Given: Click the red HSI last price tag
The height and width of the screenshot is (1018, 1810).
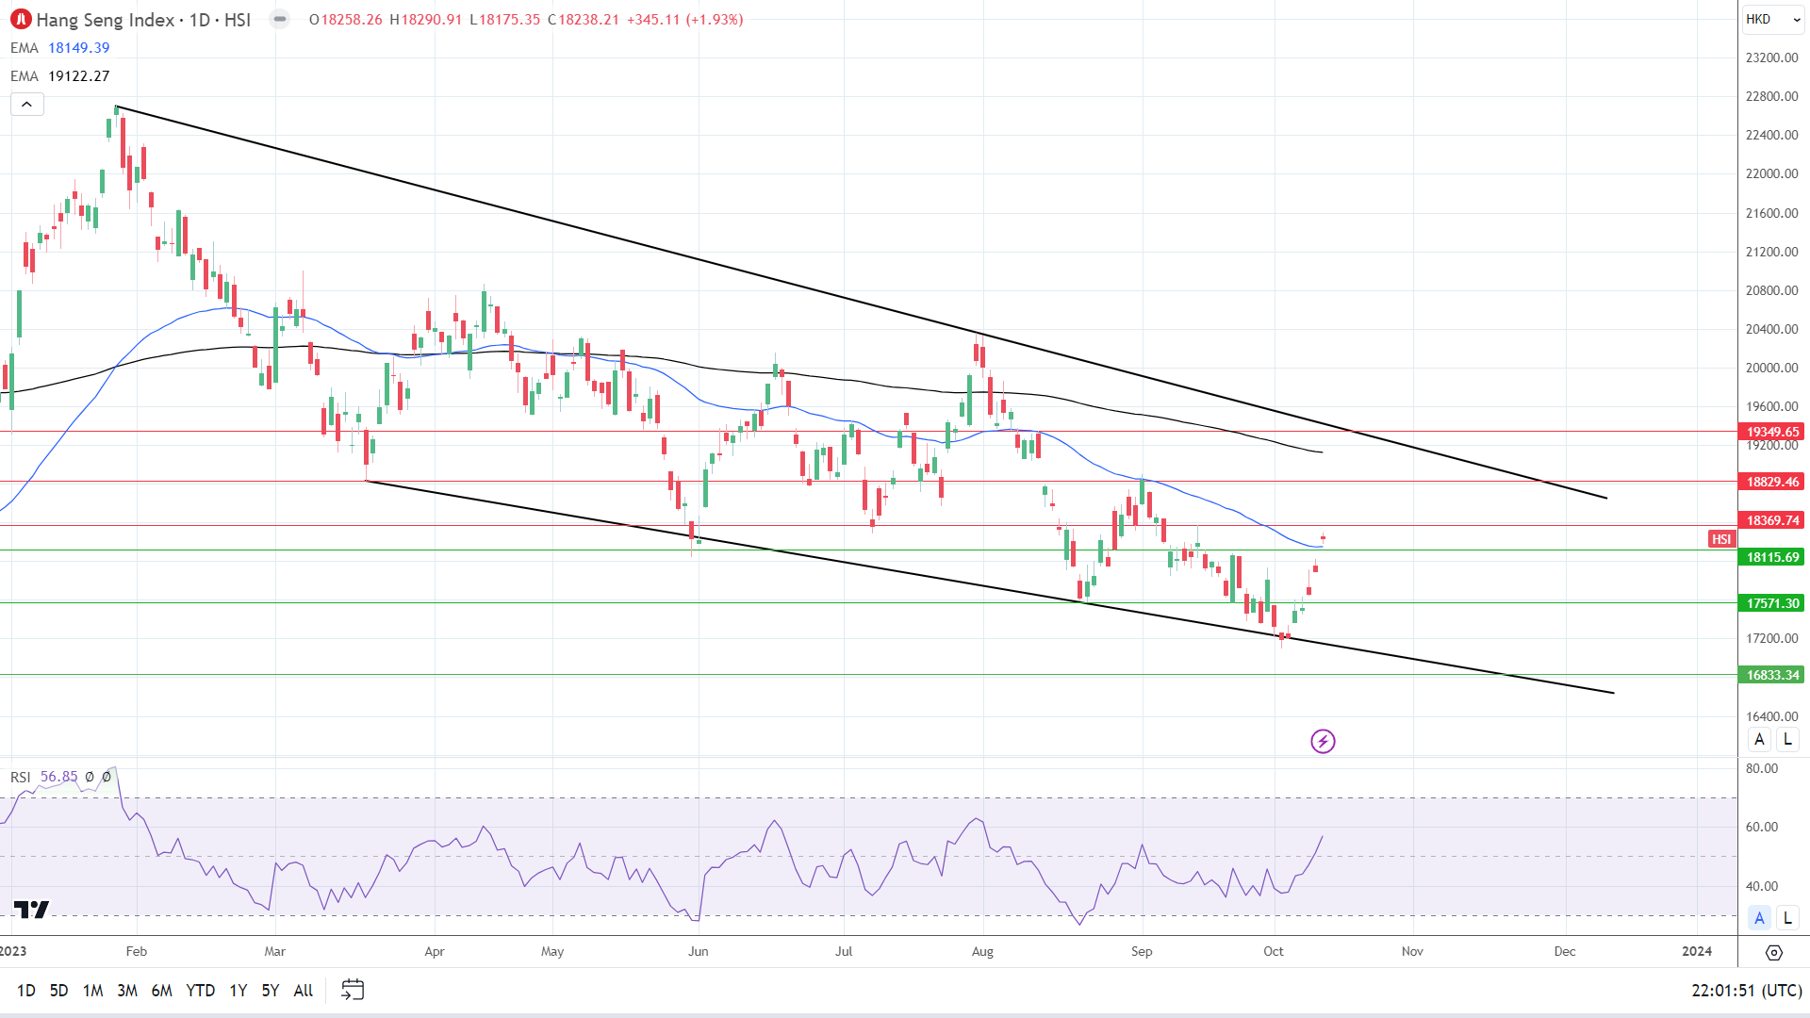Looking at the screenshot, I should click(1721, 539).
